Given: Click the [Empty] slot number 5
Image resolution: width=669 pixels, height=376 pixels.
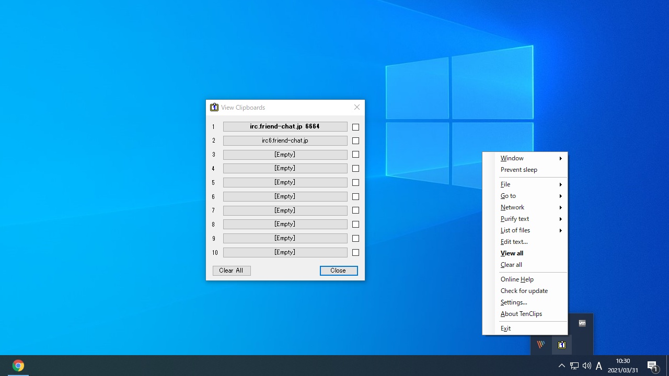Looking at the screenshot, I should 285,182.
